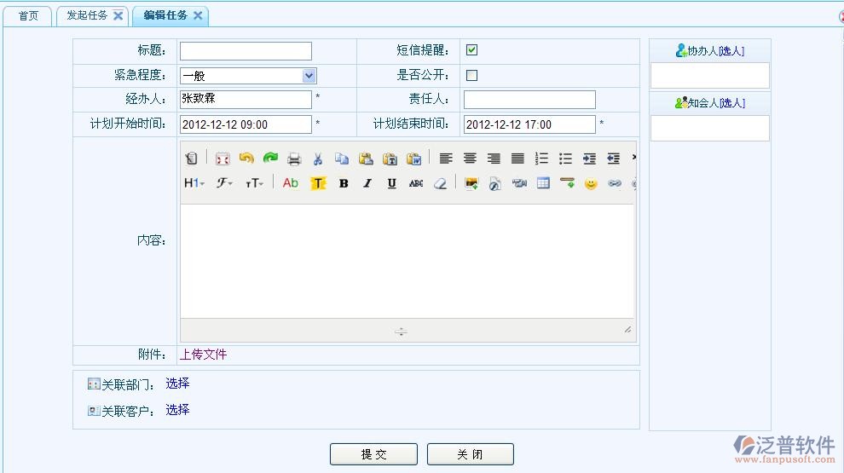
Task: Click paste as plain text icon
Action: coord(390,159)
